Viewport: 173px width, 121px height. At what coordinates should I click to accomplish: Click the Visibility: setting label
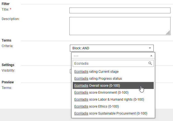tap(8, 70)
